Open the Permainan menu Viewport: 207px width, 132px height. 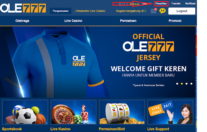[128, 21]
